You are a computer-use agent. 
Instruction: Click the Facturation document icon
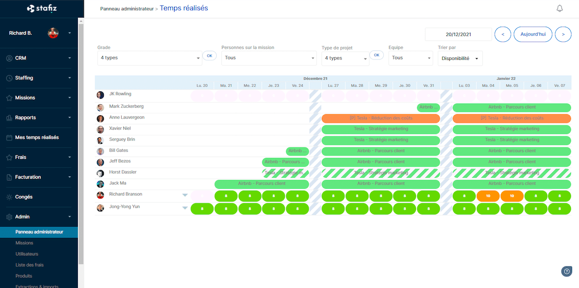coord(9,177)
